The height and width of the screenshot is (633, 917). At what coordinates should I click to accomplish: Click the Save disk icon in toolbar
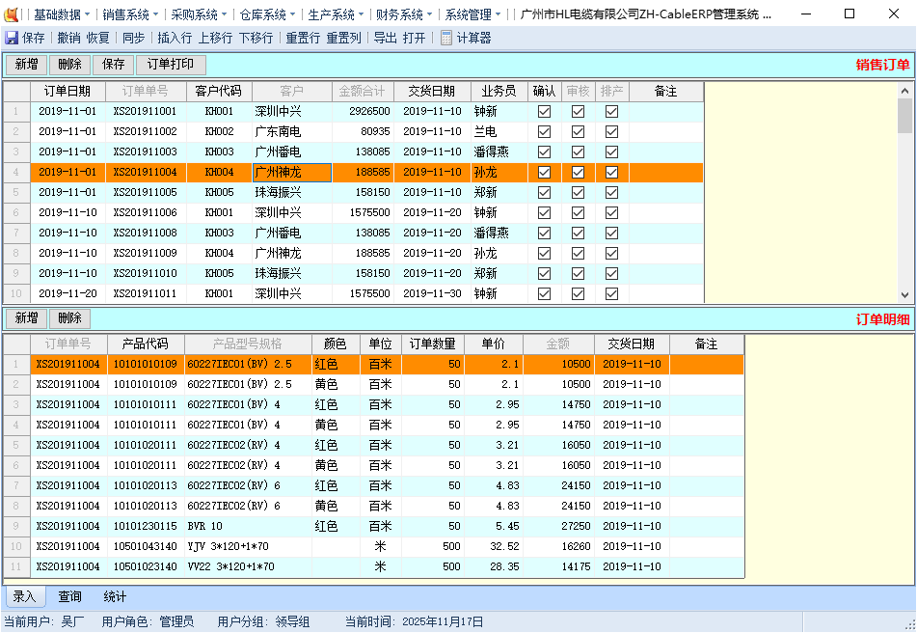12,38
